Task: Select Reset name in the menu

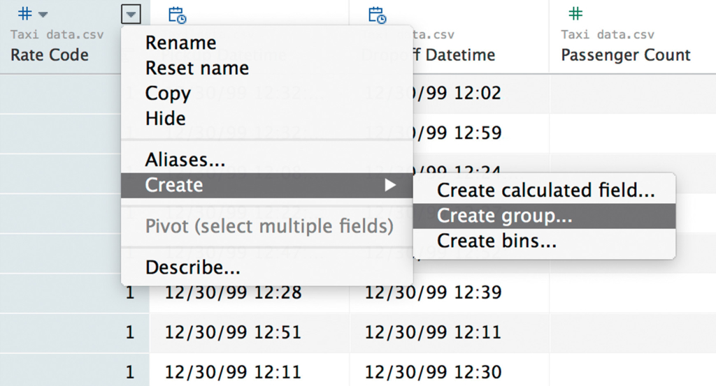Action: 196,68
